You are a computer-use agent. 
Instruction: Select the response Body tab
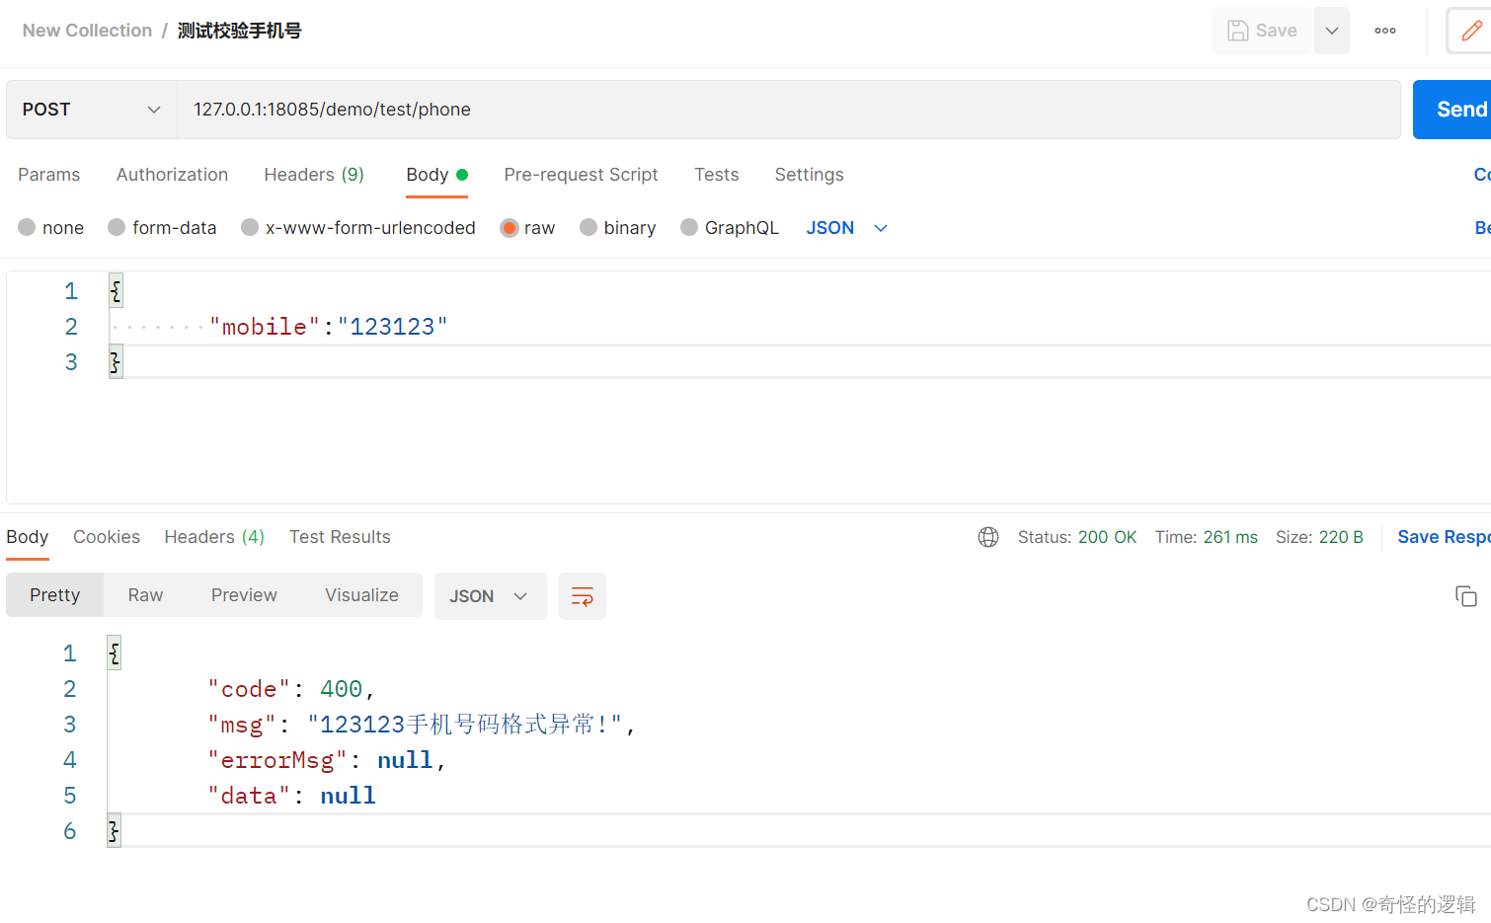[28, 537]
